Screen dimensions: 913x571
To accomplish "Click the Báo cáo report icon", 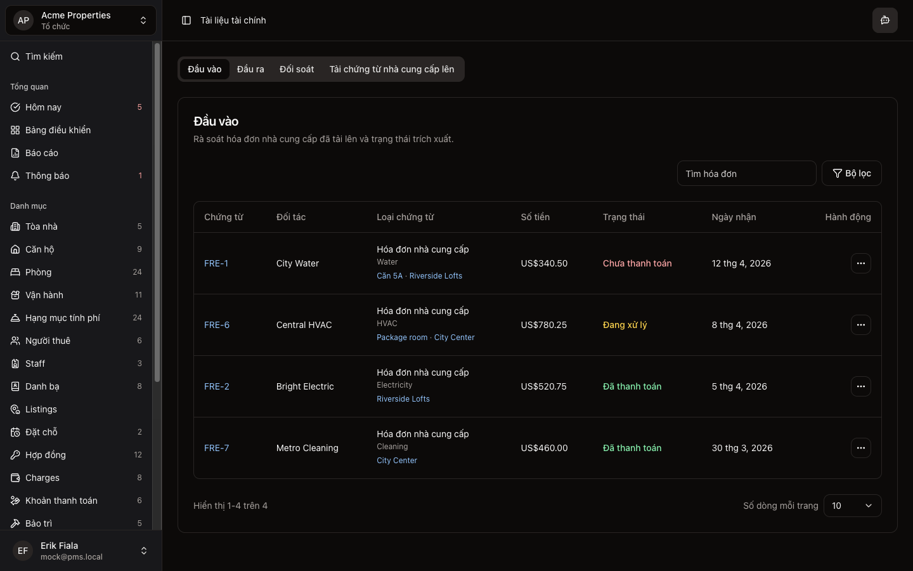I will point(15,153).
